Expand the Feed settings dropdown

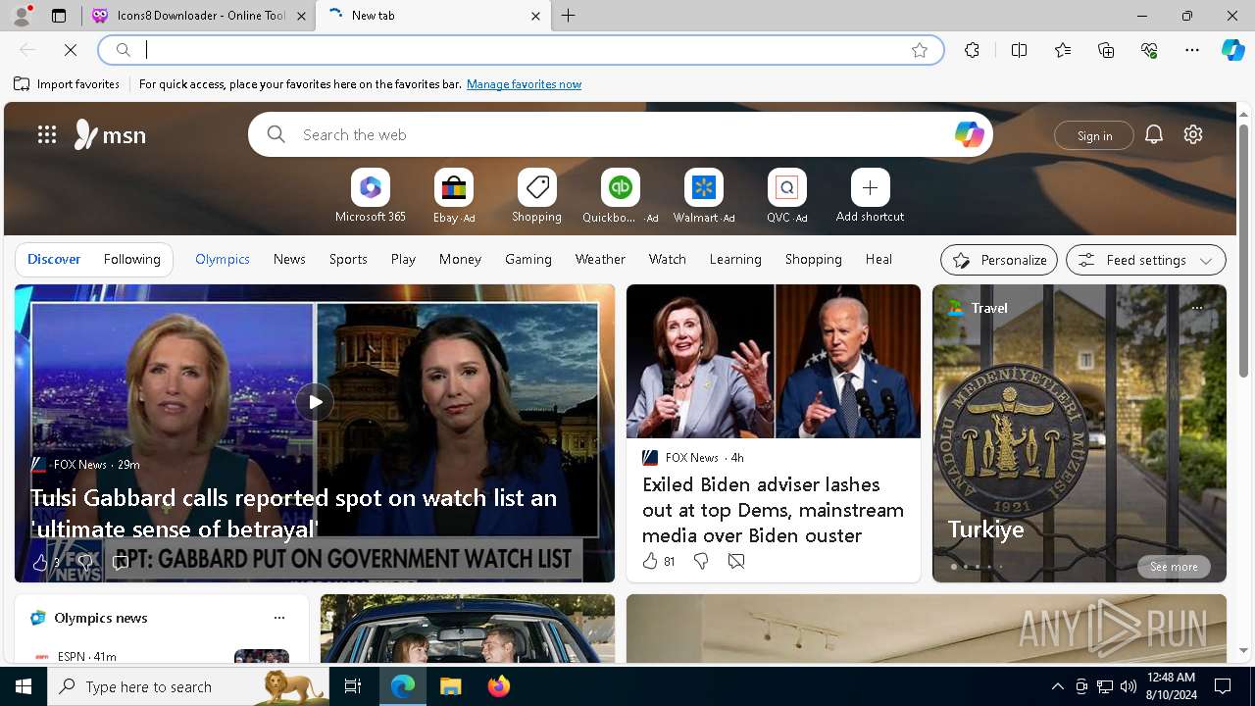click(x=1146, y=260)
